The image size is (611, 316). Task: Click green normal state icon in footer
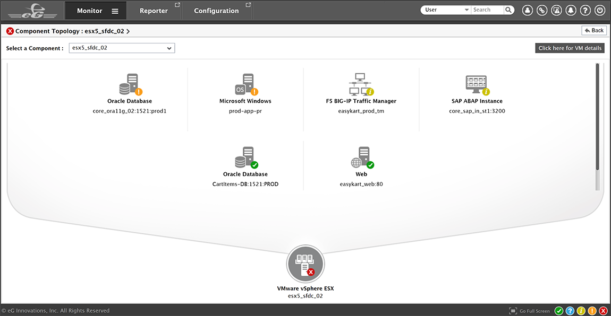[x=559, y=311]
